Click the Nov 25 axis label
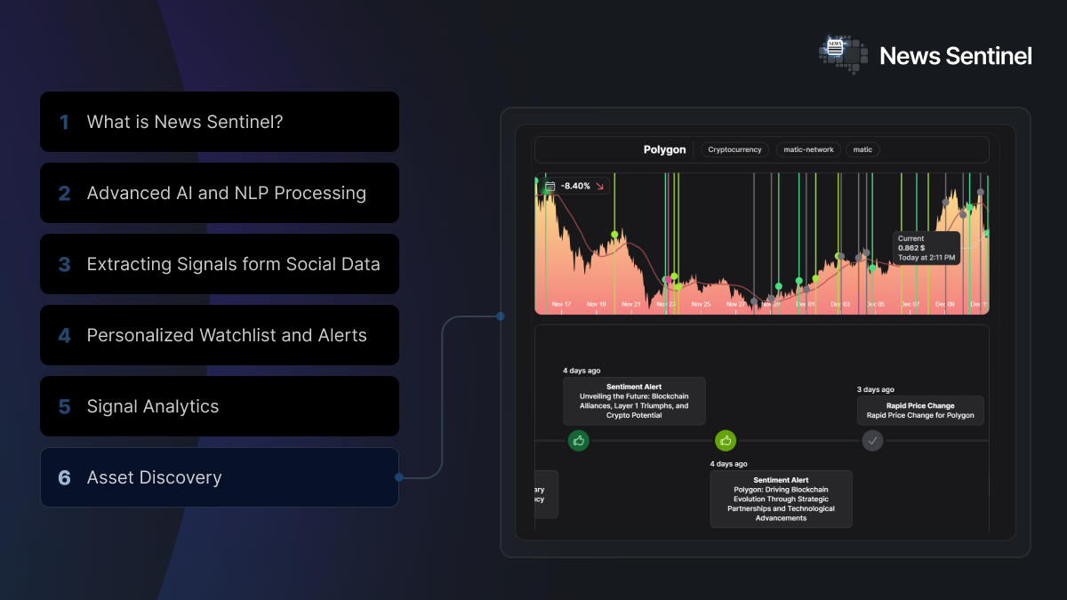This screenshot has height=600, width=1067. tap(701, 304)
